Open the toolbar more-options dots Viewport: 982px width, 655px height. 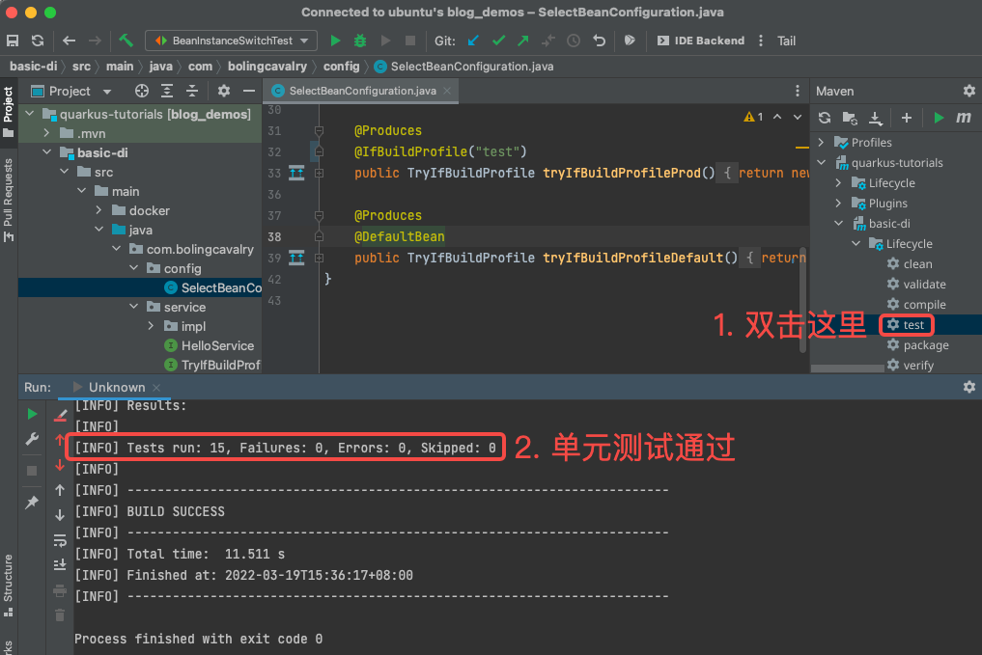(761, 41)
